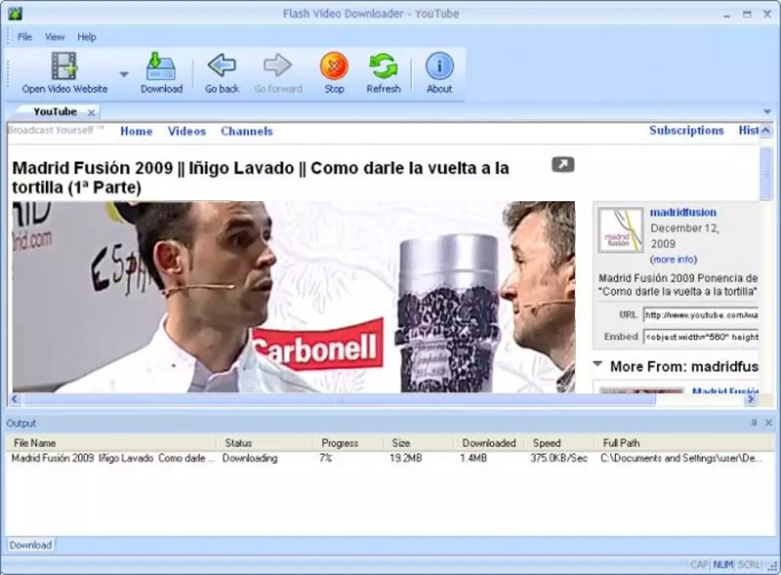Image resolution: width=781 pixels, height=575 pixels.
Task: Go to the YouTube Home link
Action: 137,131
